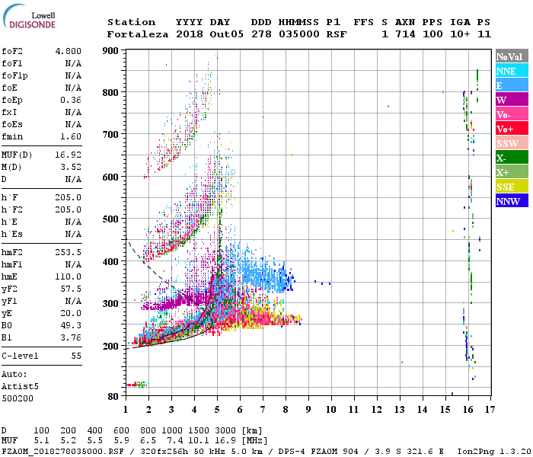Select the hmF2 value 253.5
The width and height of the screenshot is (533, 457).
click(x=69, y=252)
